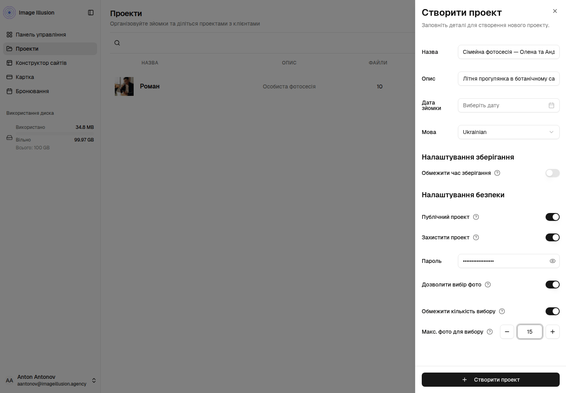Click the search magnifier icon in Проекти
The height and width of the screenshot is (393, 566).
(117, 43)
